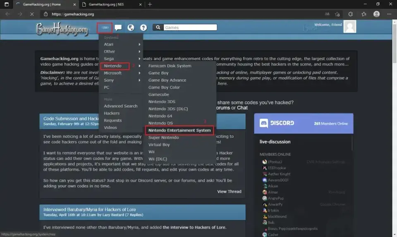Expand the Atari submenu
The image size is (397, 237).
pyautogui.click(x=121, y=44)
